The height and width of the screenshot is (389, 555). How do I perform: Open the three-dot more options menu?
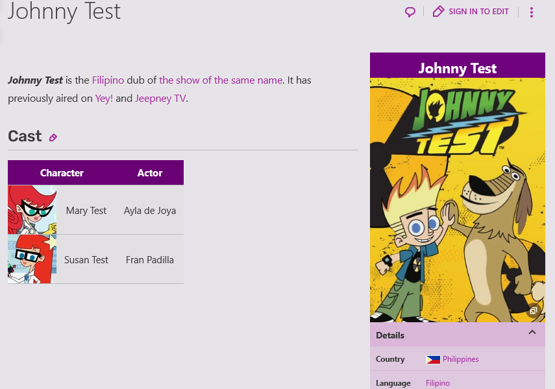[532, 12]
